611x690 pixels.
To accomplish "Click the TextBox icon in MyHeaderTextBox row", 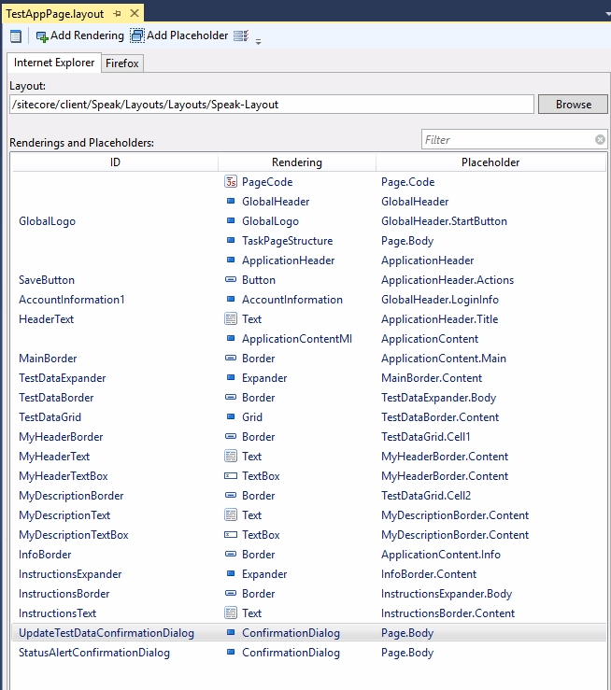I will click(231, 475).
